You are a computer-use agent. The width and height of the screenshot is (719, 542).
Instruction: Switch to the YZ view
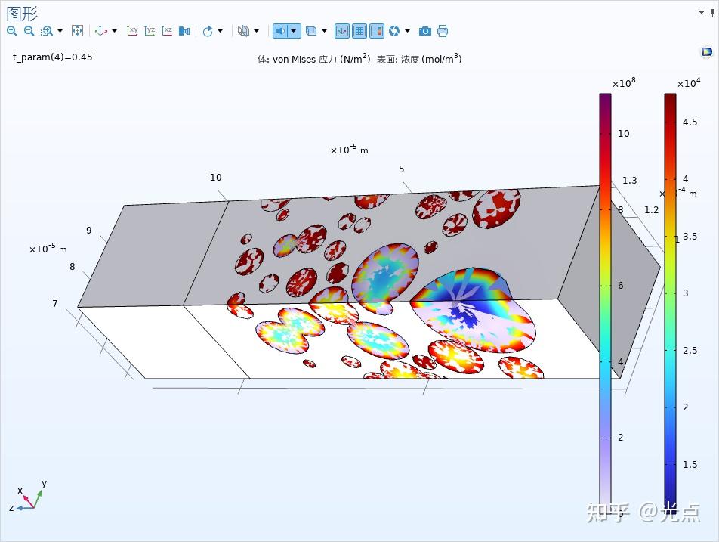click(150, 31)
